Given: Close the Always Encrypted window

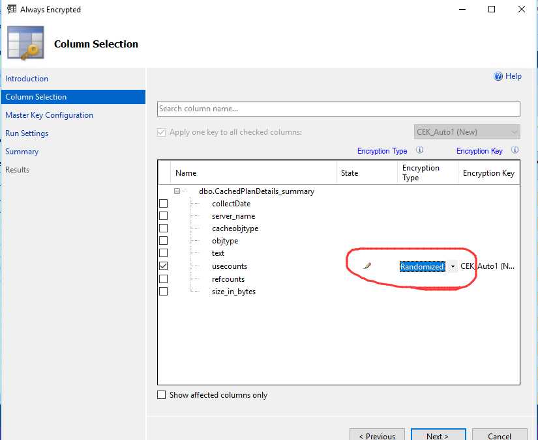Looking at the screenshot, I should 522,9.
